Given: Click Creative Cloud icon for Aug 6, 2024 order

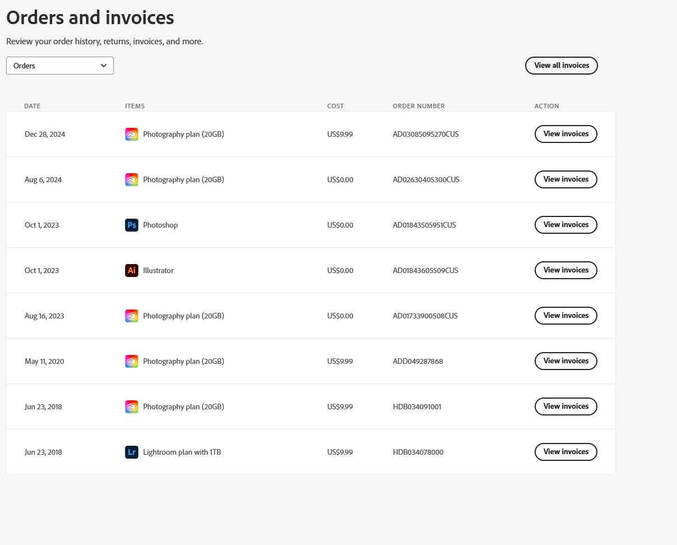Looking at the screenshot, I should tap(132, 180).
